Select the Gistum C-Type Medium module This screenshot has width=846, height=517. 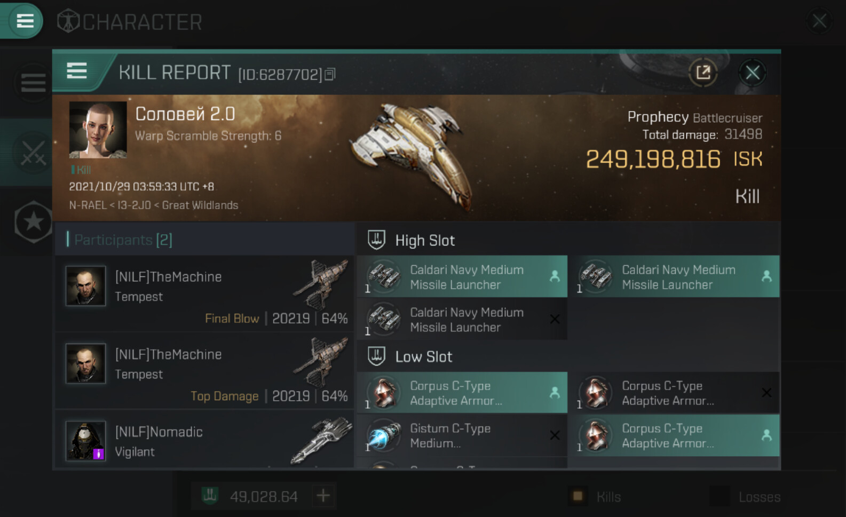point(462,435)
